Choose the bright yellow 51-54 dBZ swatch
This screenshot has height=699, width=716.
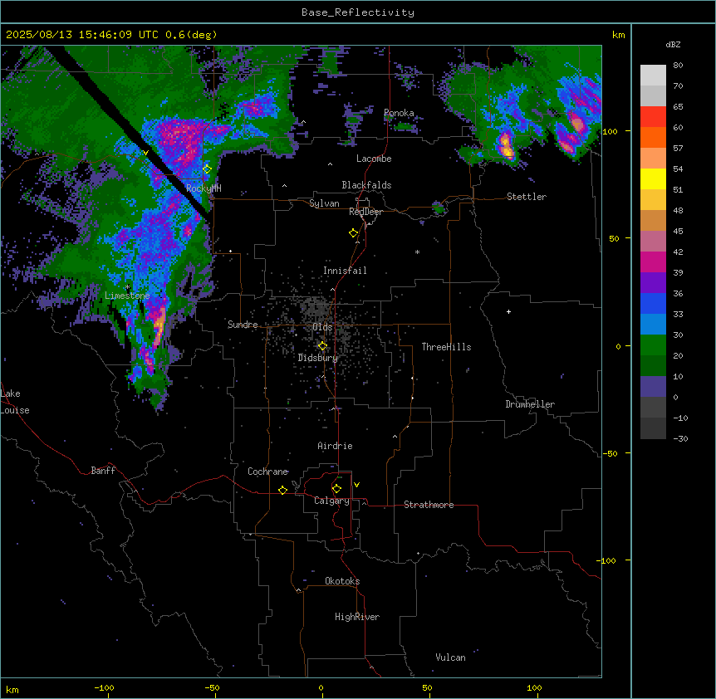pos(653,178)
